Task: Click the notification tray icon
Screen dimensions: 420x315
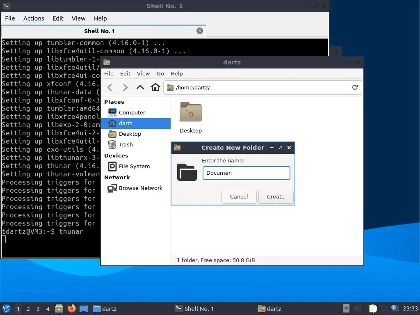Action: 395,308
